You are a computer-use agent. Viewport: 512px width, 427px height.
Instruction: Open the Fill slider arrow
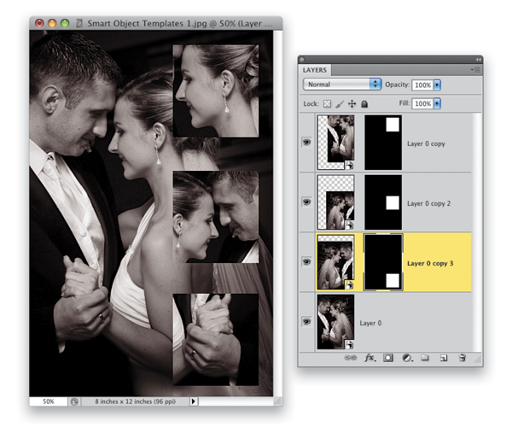click(437, 103)
